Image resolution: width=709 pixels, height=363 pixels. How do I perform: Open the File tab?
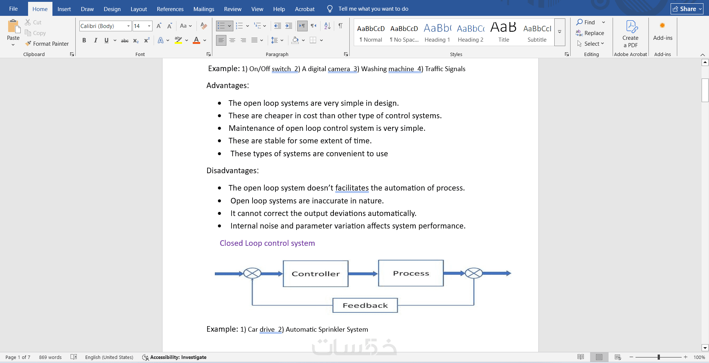tap(13, 9)
